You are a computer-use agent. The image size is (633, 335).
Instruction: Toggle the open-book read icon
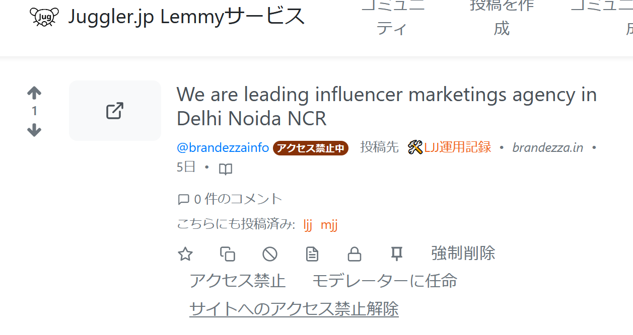(x=226, y=169)
